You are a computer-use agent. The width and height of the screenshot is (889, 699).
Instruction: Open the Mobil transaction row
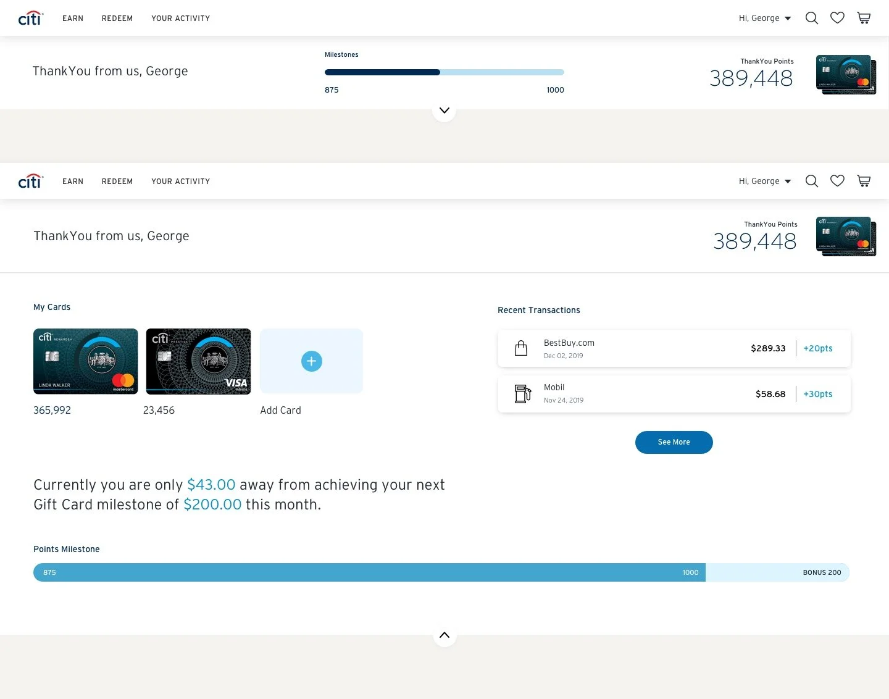click(x=674, y=394)
